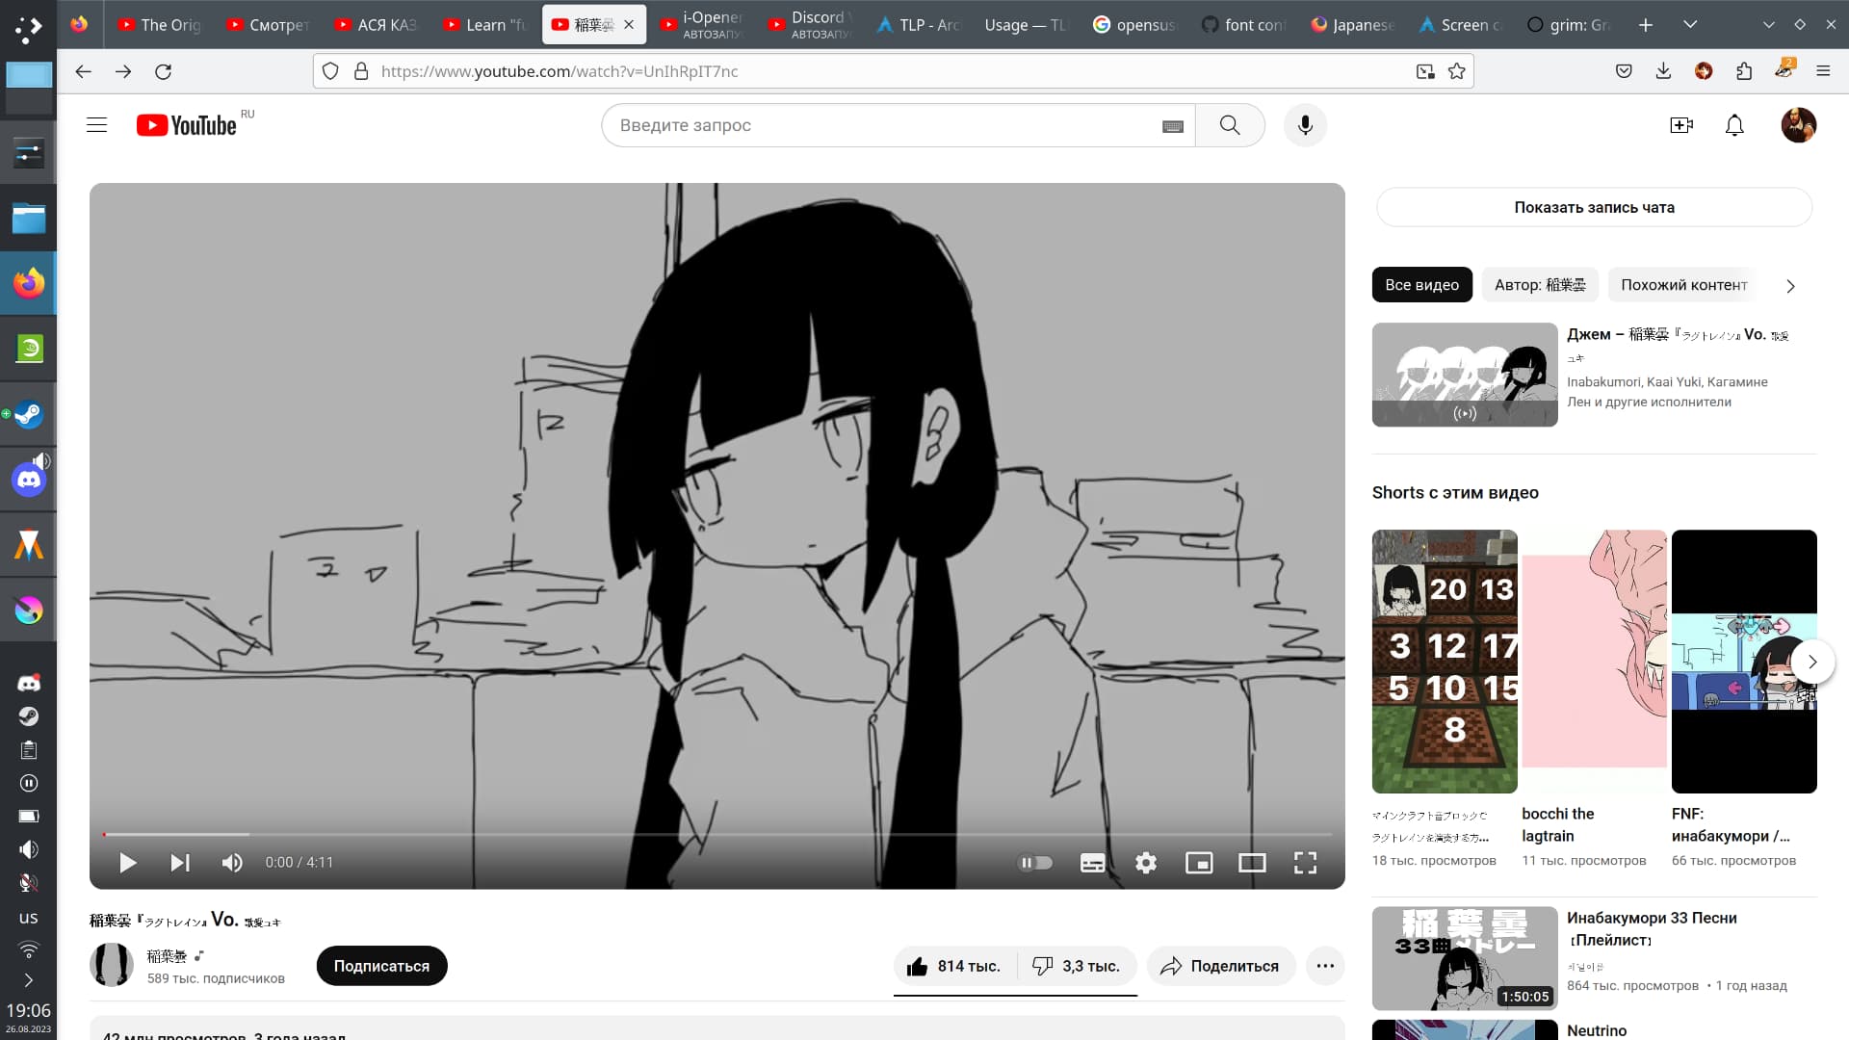The width and height of the screenshot is (1849, 1040).
Task: Click the video Play button
Action: click(128, 863)
